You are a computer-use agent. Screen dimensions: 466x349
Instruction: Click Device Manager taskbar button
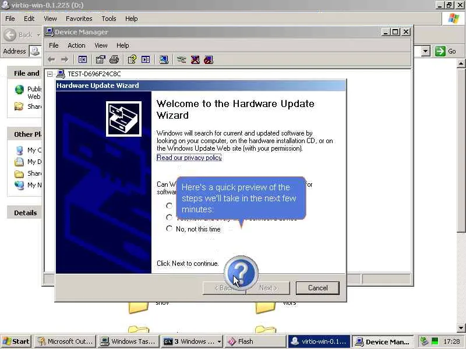coord(383,341)
